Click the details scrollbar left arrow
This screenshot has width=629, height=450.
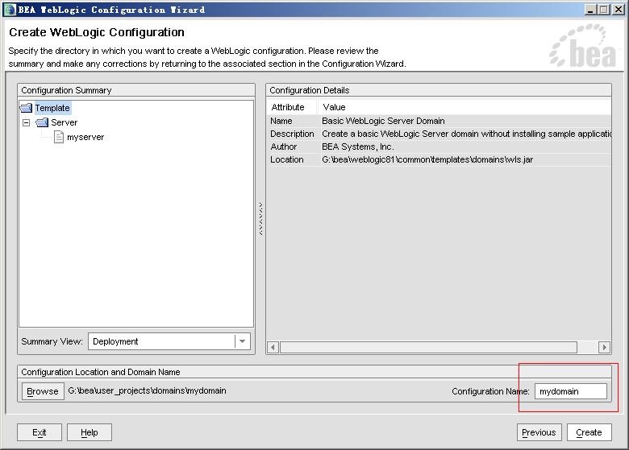273,347
